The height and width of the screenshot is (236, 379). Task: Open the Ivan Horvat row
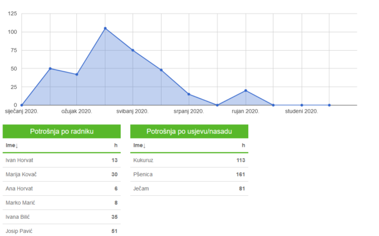coord(62,160)
